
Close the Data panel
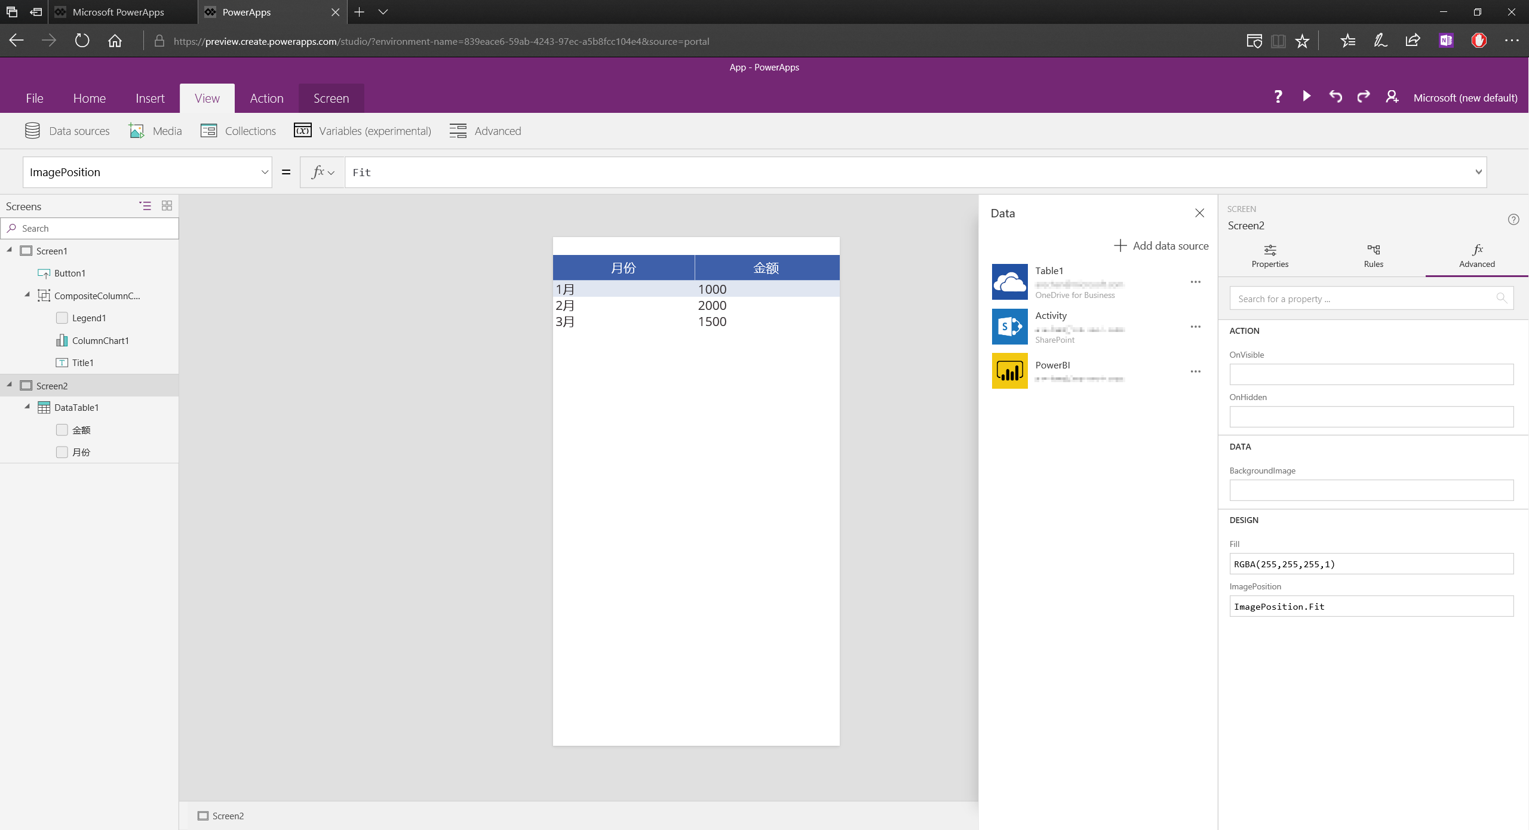coord(1199,213)
